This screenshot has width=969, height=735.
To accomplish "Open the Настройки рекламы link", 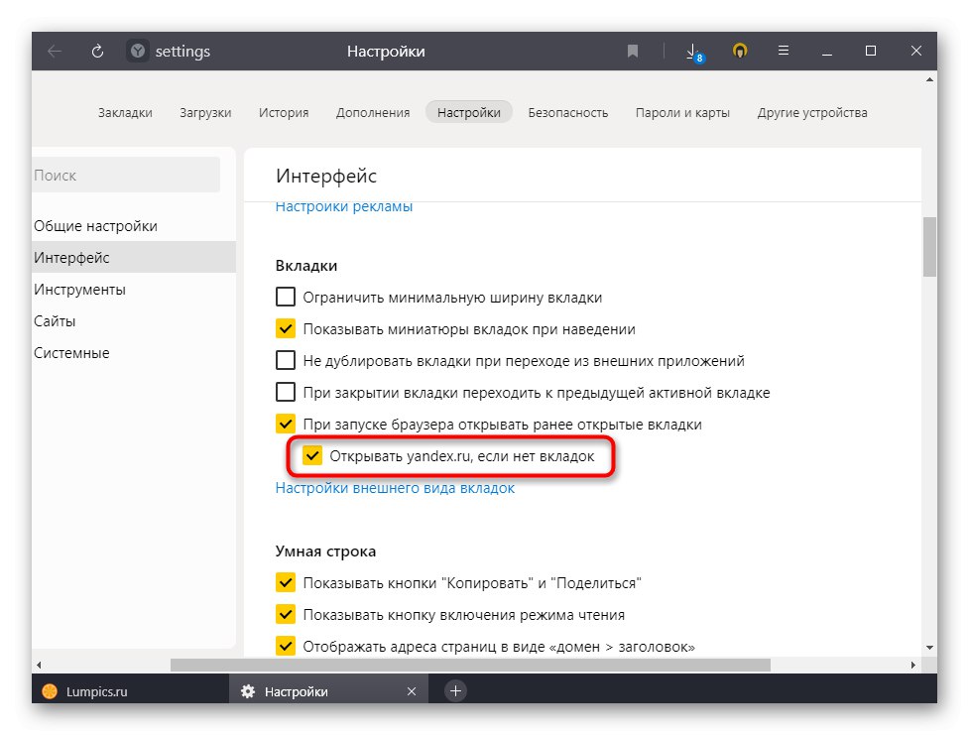I will 343,206.
